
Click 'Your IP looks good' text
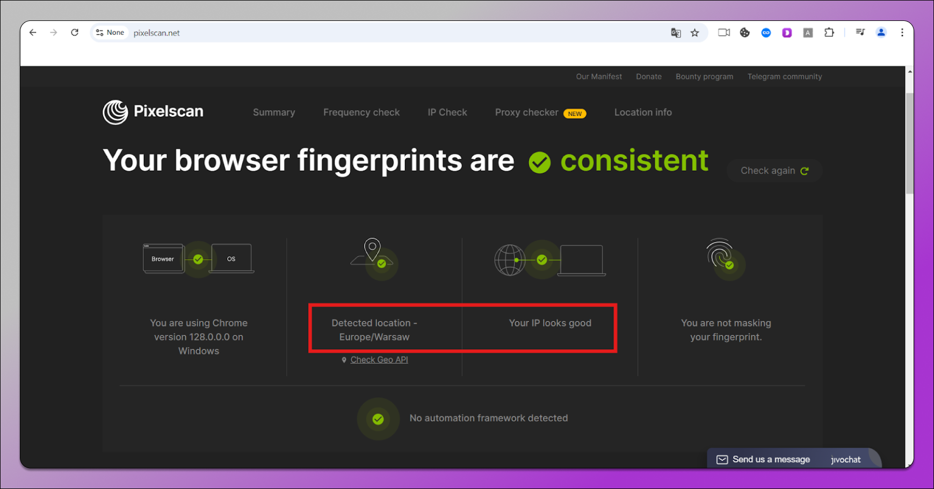[x=550, y=323]
